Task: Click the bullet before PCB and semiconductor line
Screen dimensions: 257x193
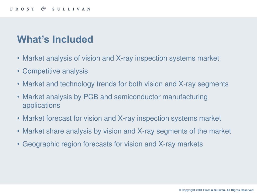Action: click(18, 97)
